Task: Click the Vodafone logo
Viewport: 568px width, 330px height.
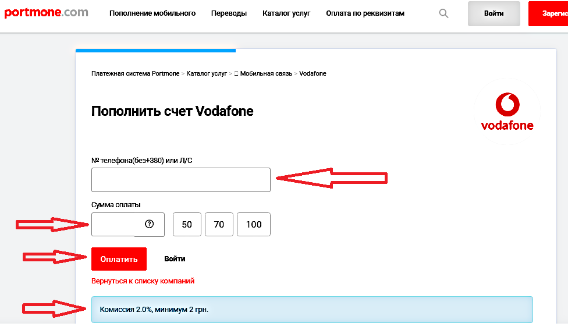Action: pyautogui.click(x=507, y=111)
